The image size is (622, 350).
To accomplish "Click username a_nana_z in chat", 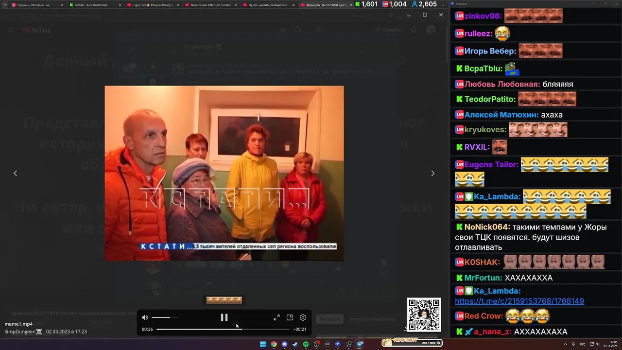I will pos(492,332).
